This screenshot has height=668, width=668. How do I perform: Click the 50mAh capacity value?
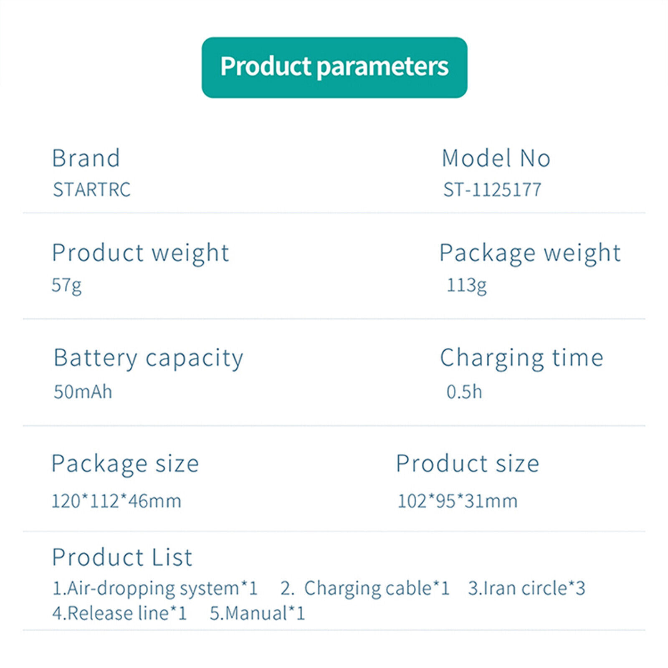[x=83, y=392]
